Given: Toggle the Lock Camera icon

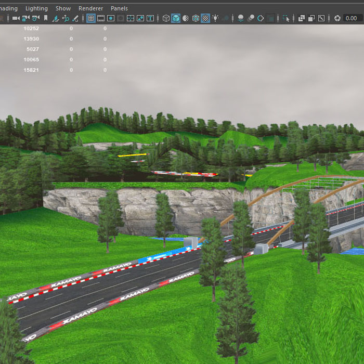Looking at the screenshot, I should 25,18.
